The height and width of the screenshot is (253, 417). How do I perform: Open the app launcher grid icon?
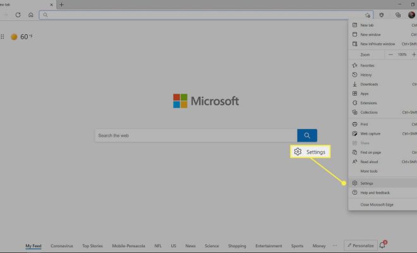click(3, 37)
